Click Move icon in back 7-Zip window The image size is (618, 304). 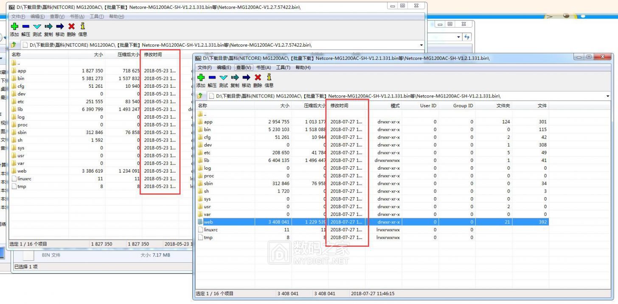click(x=60, y=26)
